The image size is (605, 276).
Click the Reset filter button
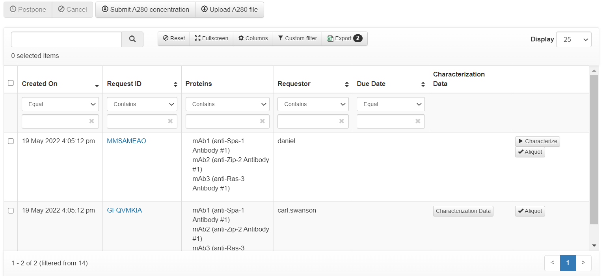tap(174, 38)
